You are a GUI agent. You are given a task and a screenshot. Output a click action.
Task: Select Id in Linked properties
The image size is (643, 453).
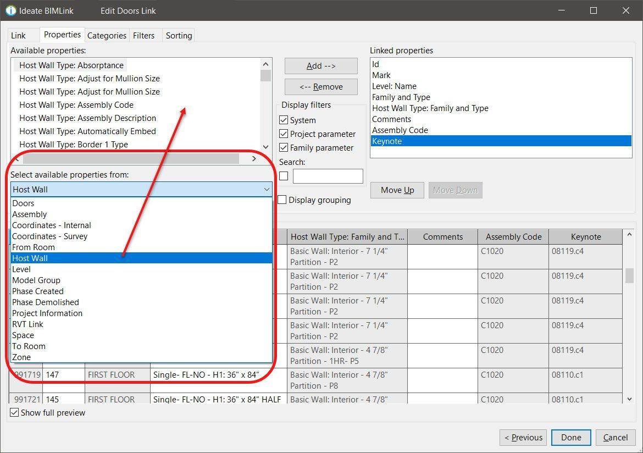pyautogui.click(x=501, y=64)
